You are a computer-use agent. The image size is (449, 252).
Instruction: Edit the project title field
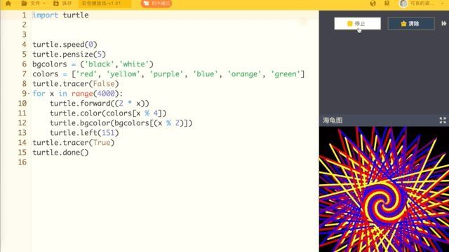[105, 3]
